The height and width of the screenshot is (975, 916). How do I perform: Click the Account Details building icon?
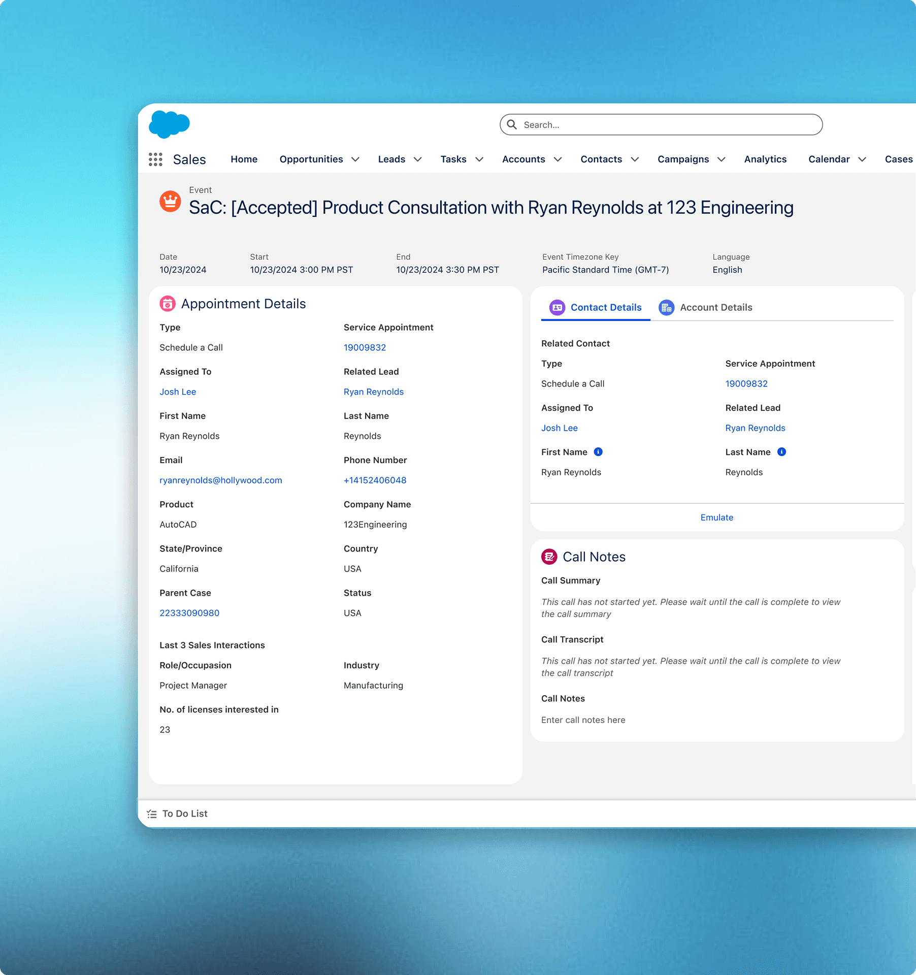point(667,307)
